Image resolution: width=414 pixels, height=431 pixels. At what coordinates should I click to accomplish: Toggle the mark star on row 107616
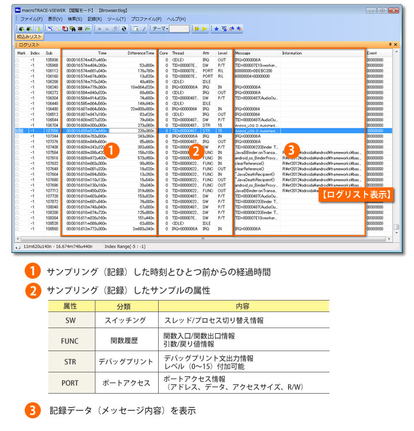coord(18,158)
